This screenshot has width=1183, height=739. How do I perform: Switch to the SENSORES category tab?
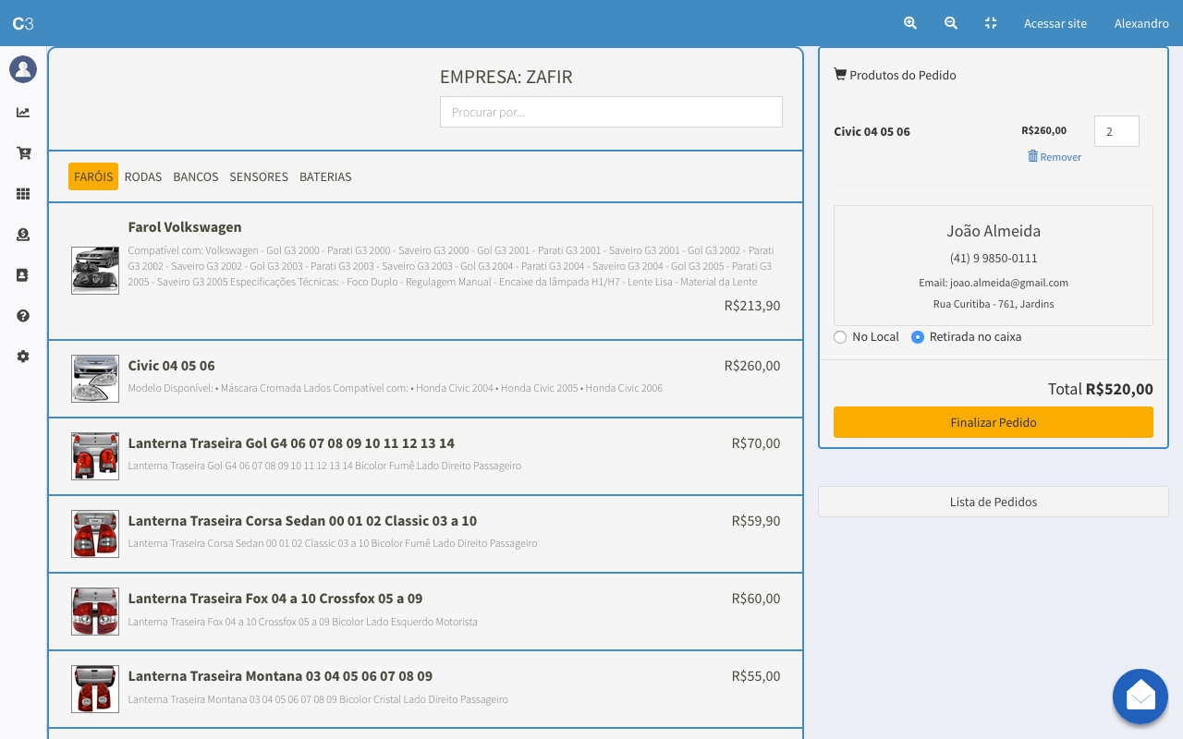[259, 176]
